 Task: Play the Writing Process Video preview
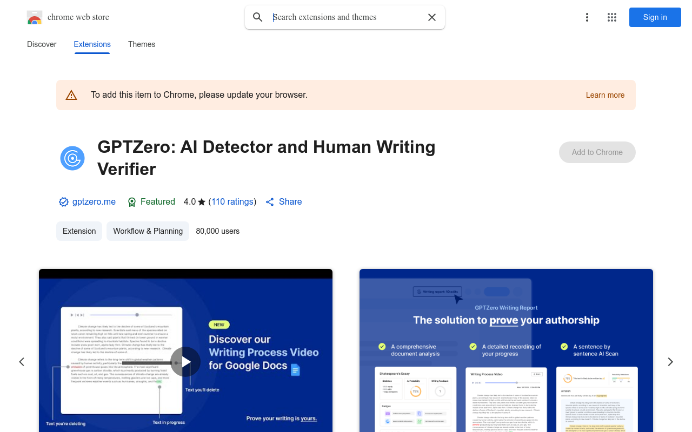pos(185,362)
